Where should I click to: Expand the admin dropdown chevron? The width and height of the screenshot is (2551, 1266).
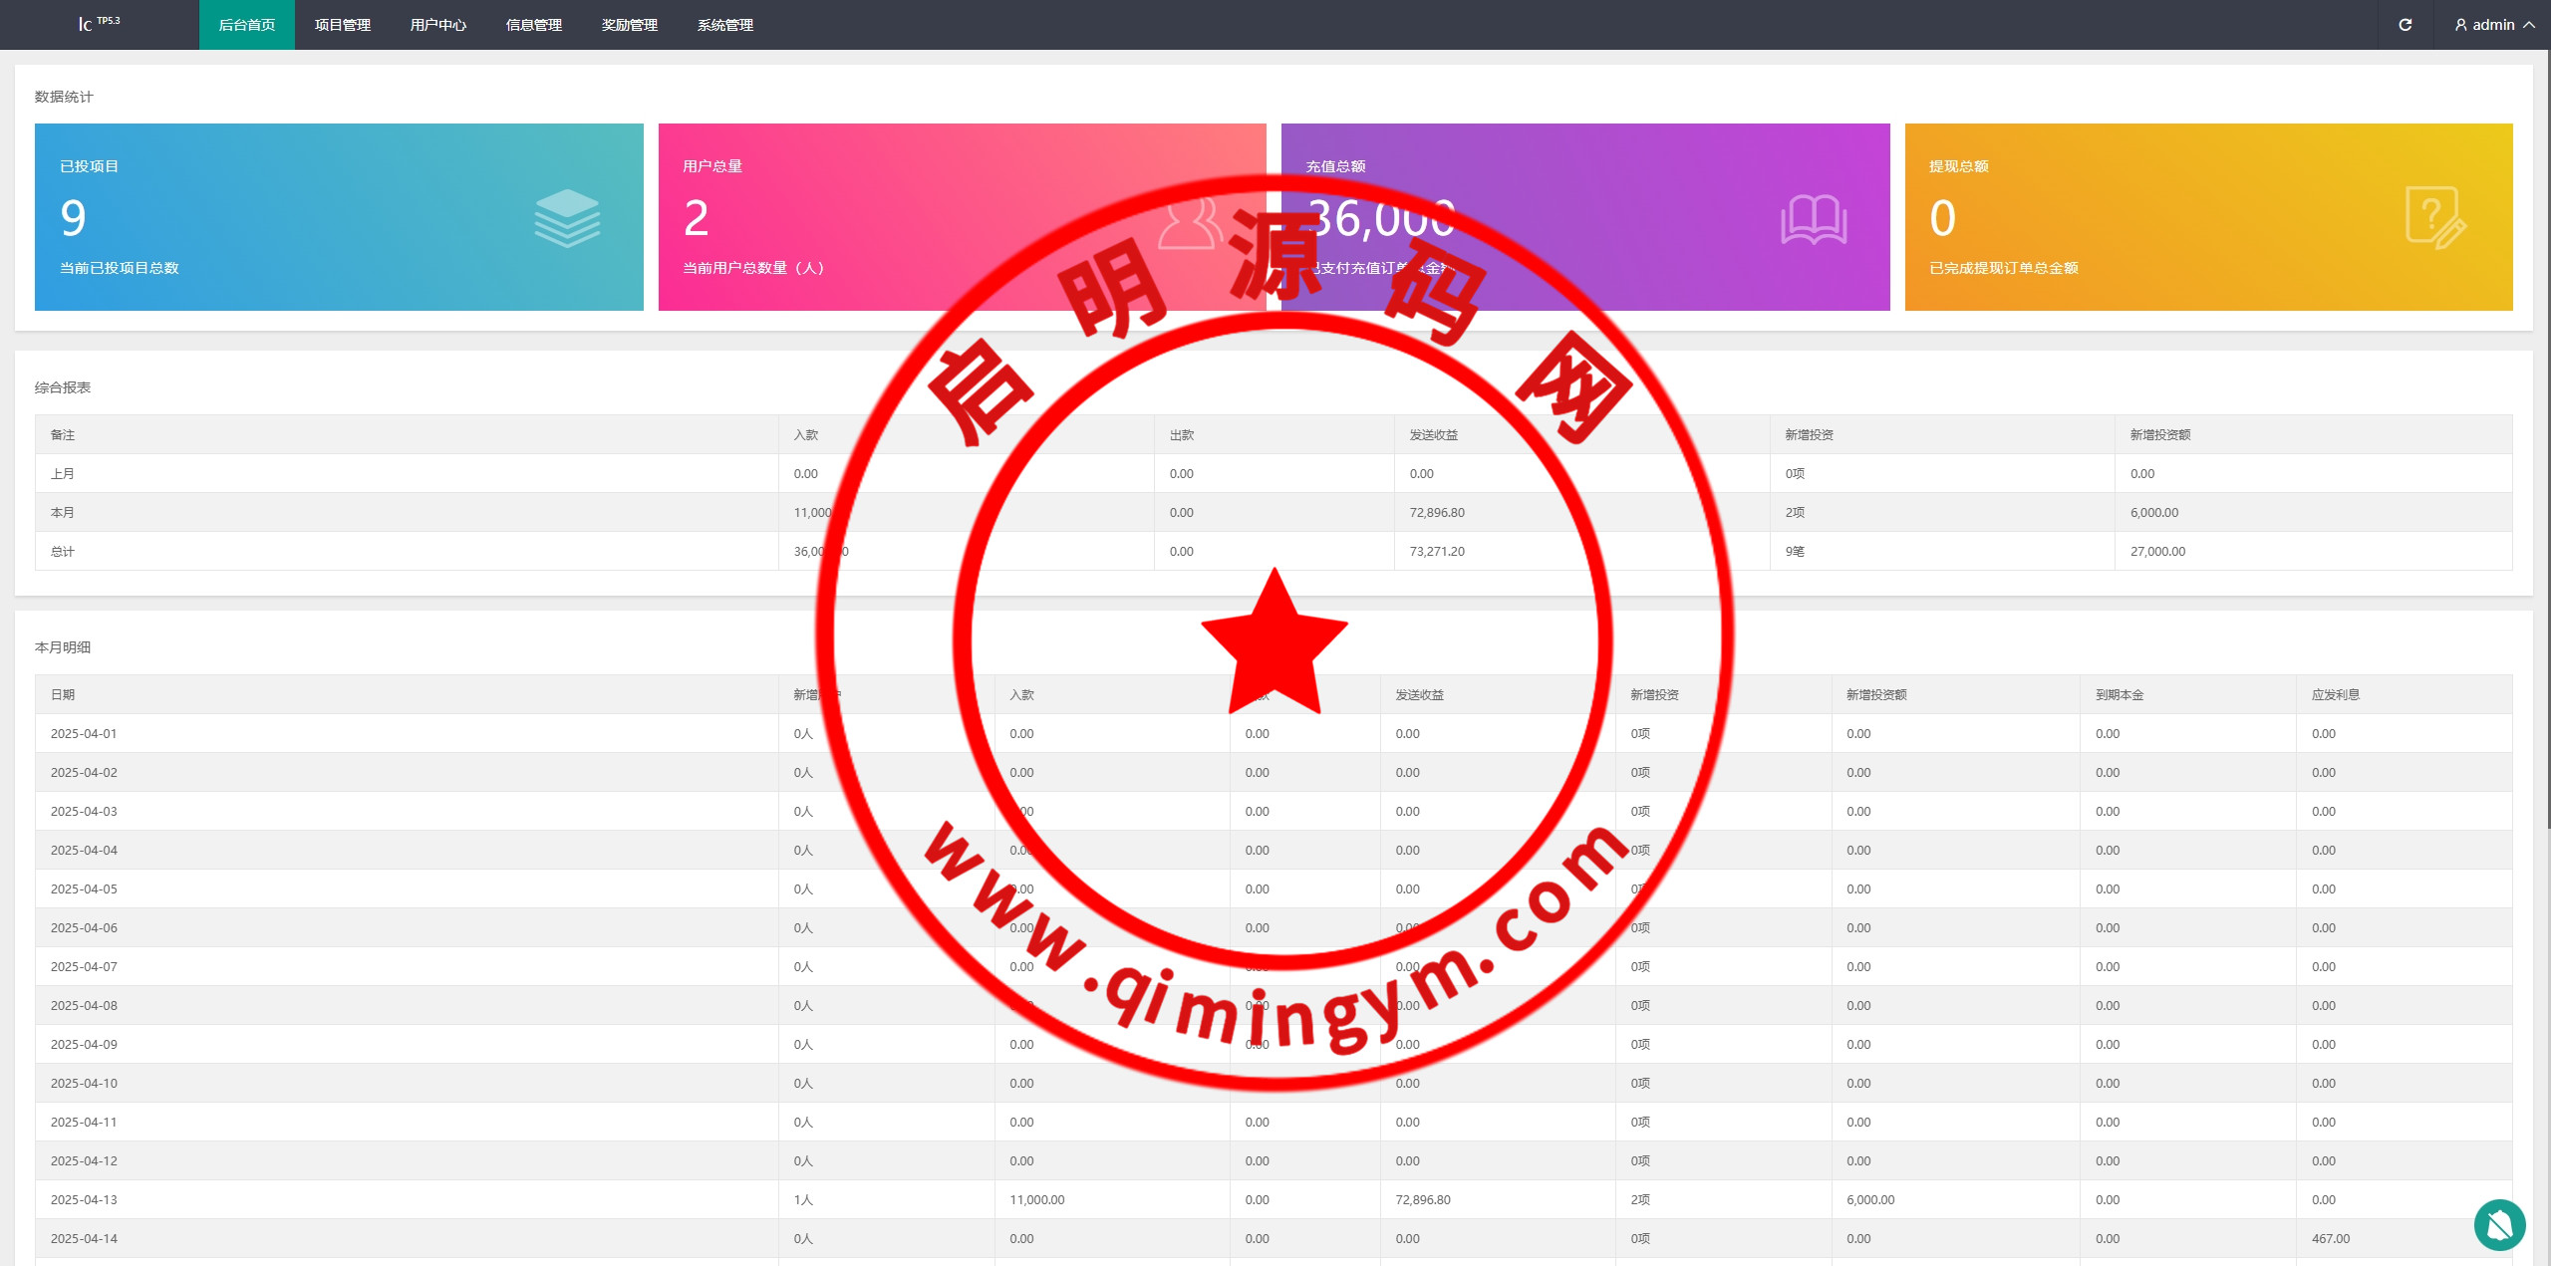click(2529, 25)
